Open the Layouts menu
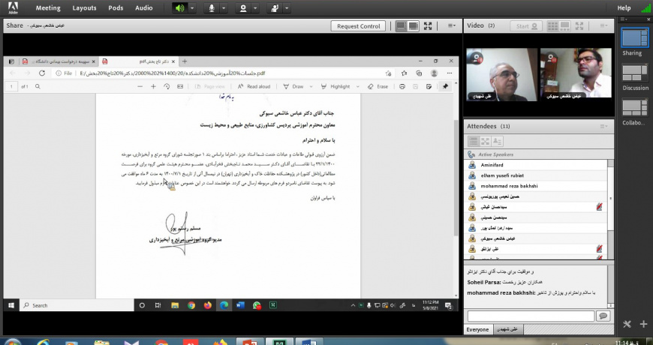 point(85,8)
